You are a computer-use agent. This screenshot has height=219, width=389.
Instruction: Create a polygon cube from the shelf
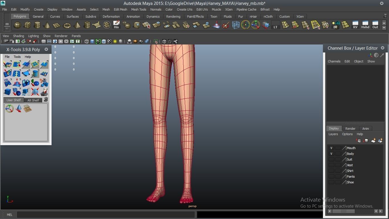pyautogui.click(x=27, y=25)
